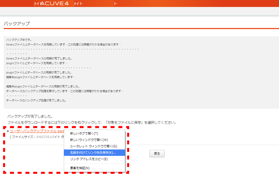Click the CUVE 4 logo in header
279x175 pixels.
point(55,3)
